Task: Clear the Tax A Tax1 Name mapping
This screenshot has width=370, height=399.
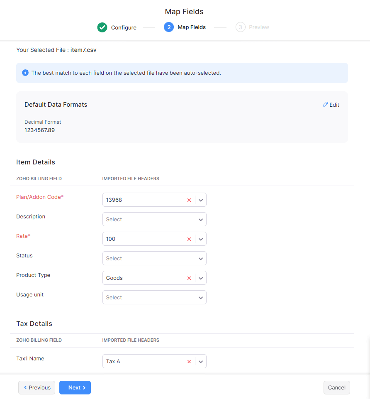Action: point(189,362)
